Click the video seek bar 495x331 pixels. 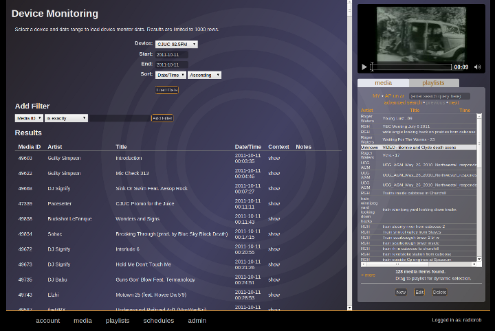[x=411, y=67]
